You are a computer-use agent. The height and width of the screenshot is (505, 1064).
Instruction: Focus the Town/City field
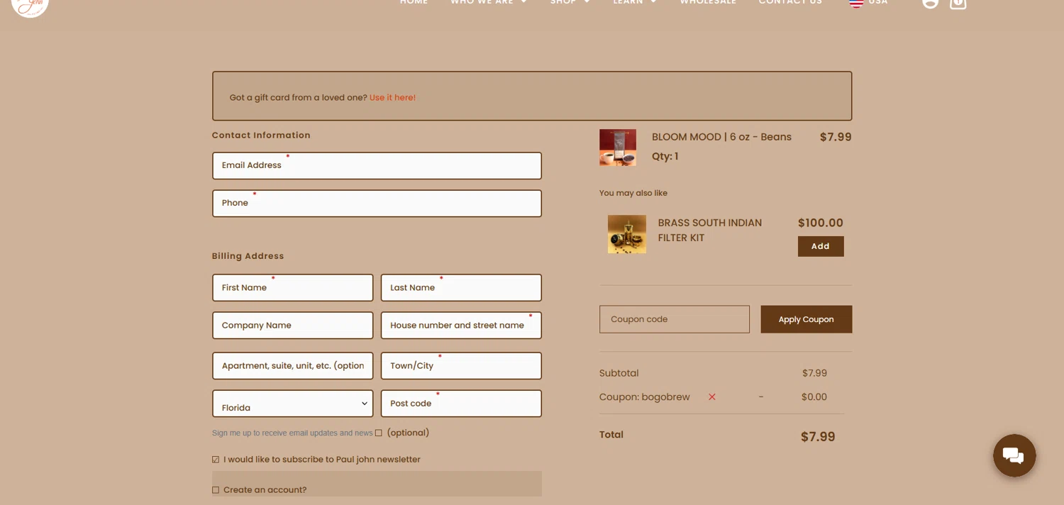(x=461, y=366)
